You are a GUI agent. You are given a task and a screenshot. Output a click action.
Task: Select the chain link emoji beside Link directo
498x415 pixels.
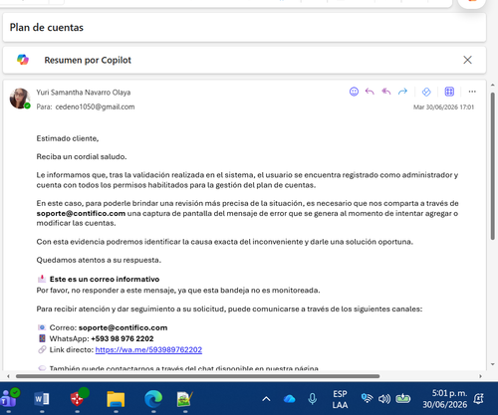coord(42,349)
